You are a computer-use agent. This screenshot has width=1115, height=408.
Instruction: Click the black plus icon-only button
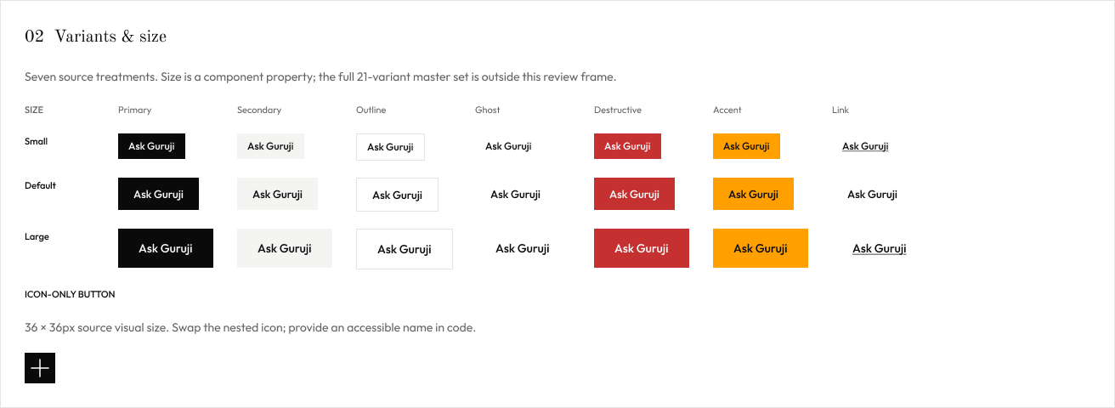pyautogui.click(x=40, y=368)
